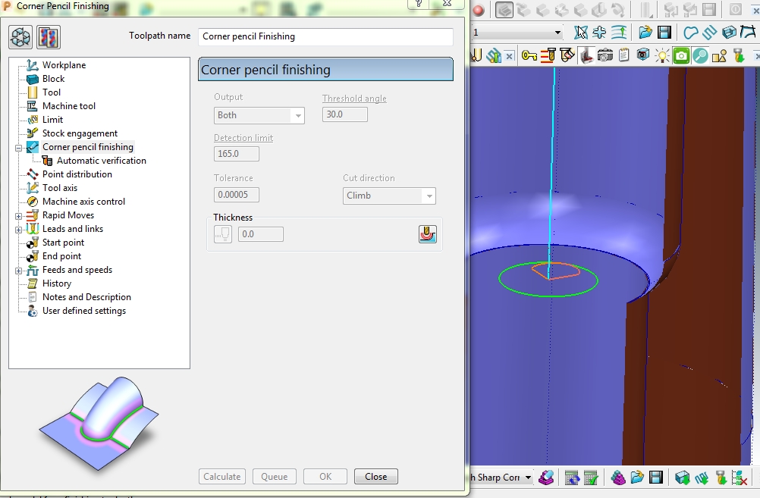Select the purple levels stack icon
This screenshot has height=498, width=760.
[x=617, y=478]
